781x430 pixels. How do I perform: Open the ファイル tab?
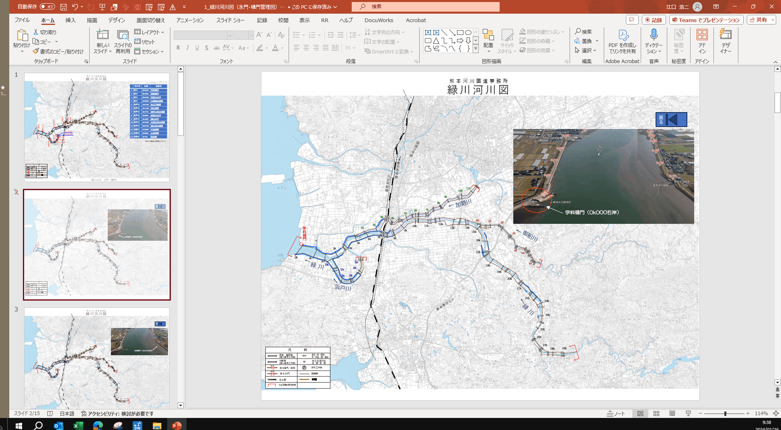pos(22,20)
